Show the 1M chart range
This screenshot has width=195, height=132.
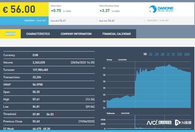click(157, 54)
